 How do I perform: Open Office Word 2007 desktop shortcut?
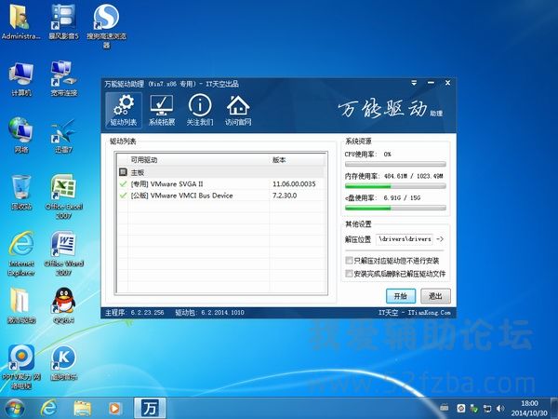[x=63, y=253]
